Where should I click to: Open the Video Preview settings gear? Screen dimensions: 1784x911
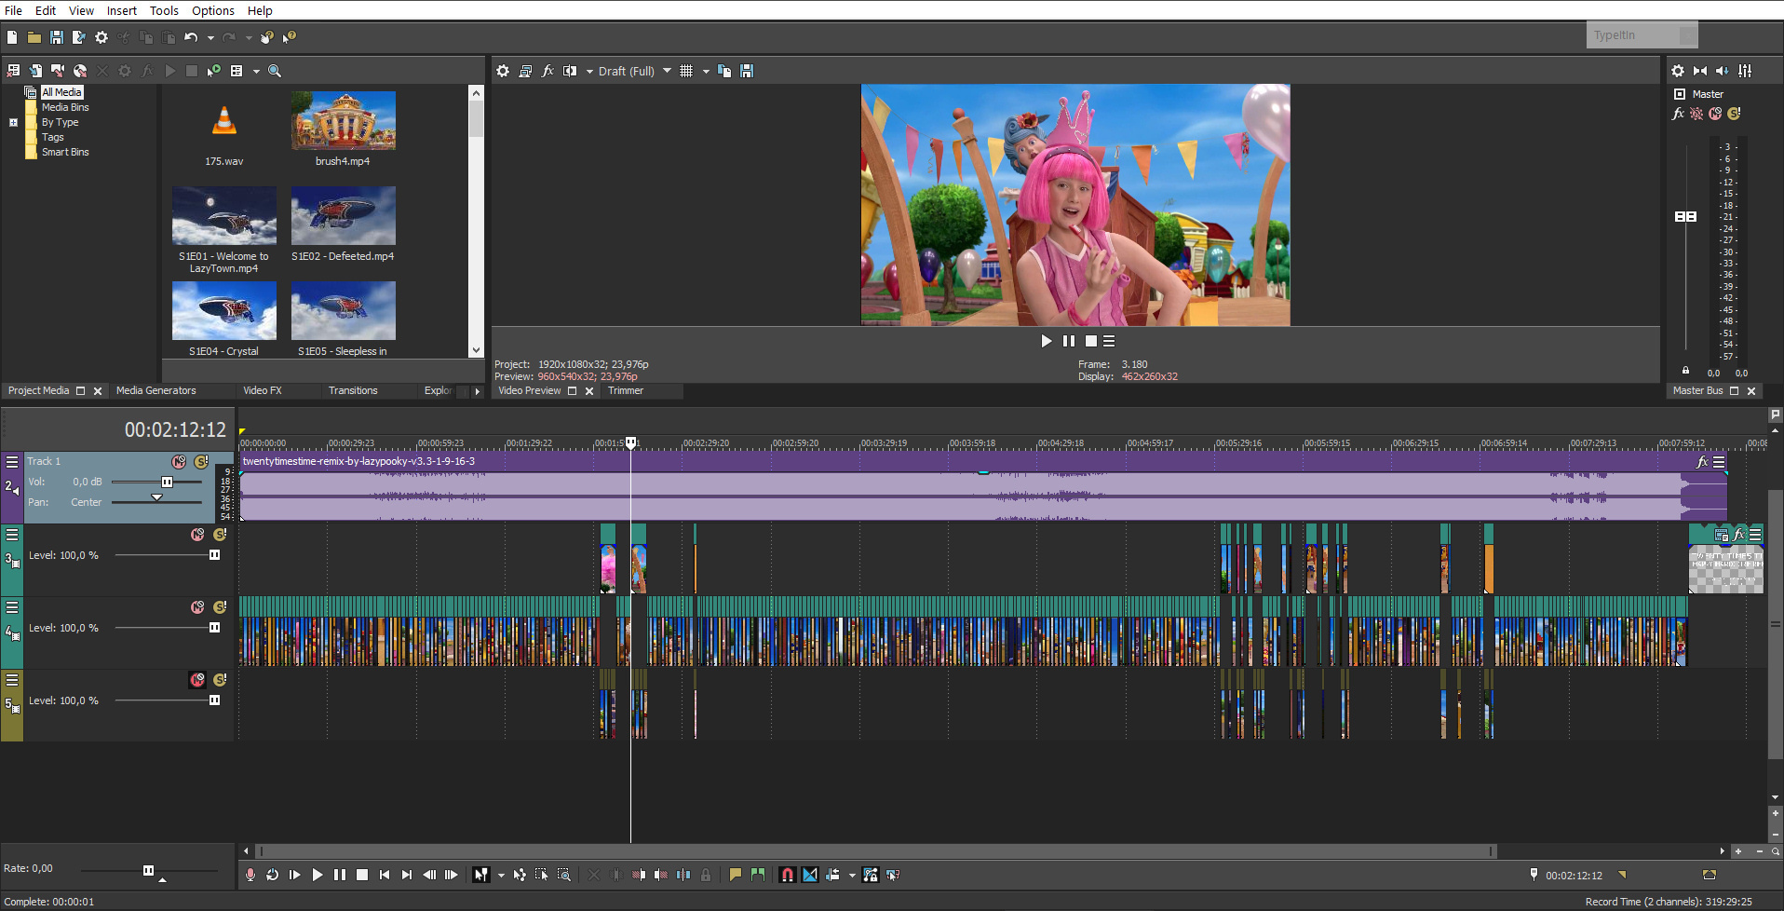503,71
